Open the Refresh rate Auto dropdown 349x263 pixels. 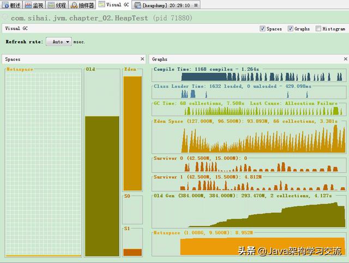click(x=59, y=42)
